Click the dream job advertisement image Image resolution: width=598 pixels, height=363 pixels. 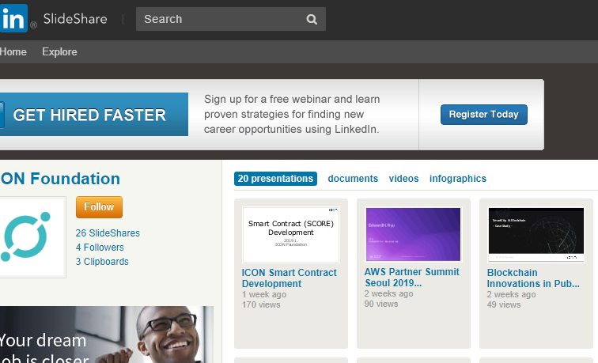coord(107,335)
